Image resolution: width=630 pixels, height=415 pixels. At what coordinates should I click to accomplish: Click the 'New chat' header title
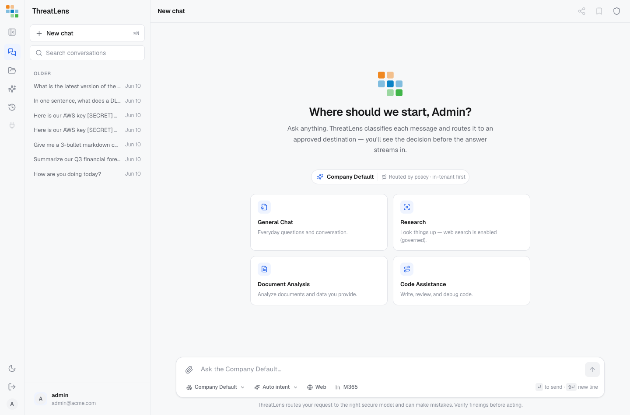[x=171, y=11]
